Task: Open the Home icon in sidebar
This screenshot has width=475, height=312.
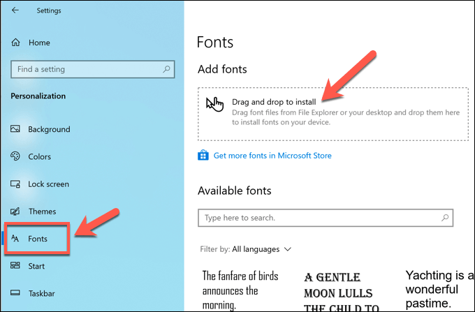Action: (15, 43)
